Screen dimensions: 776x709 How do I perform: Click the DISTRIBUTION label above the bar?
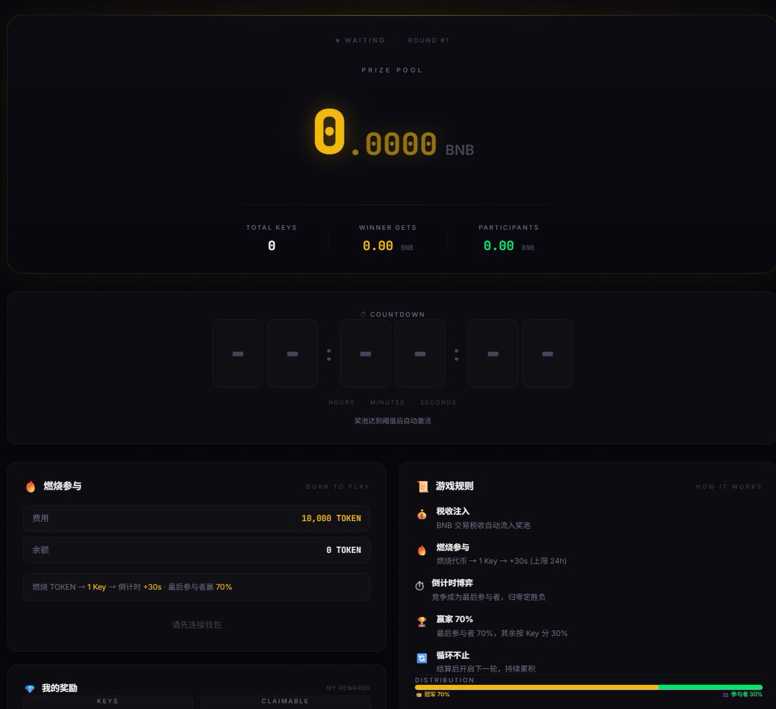pos(445,680)
